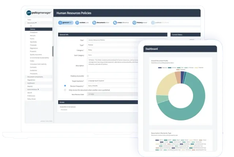Click the 'Human Resources Policies' page heading
Viewport: 234px width, 157px height.
[x=74, y=13]
